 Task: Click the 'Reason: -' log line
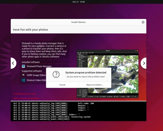(51, 106)
